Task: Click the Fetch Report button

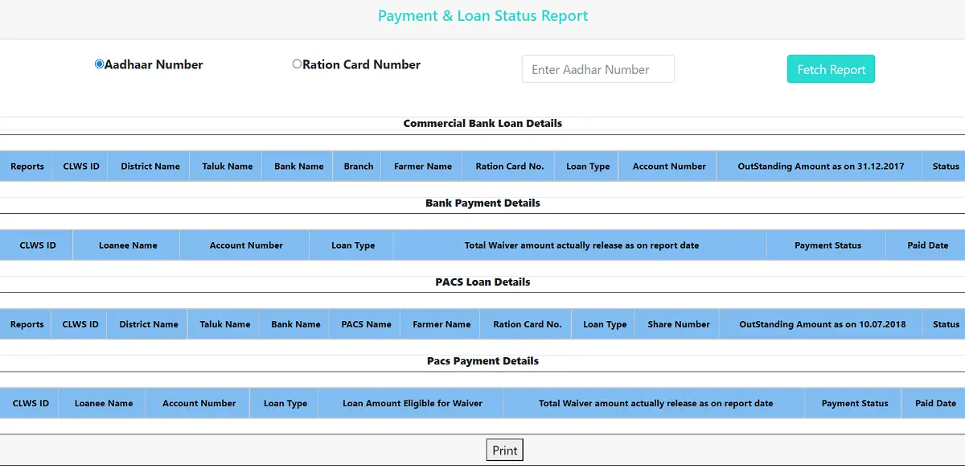Action: [831, 69]
